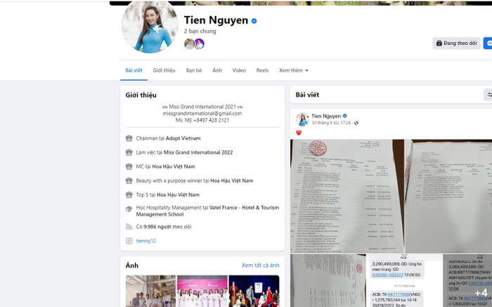Click the Instagram link tienng12

(x=145, y=241)
